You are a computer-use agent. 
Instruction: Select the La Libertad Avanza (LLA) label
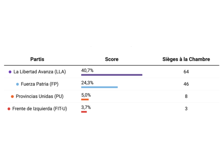pos(40,72)
